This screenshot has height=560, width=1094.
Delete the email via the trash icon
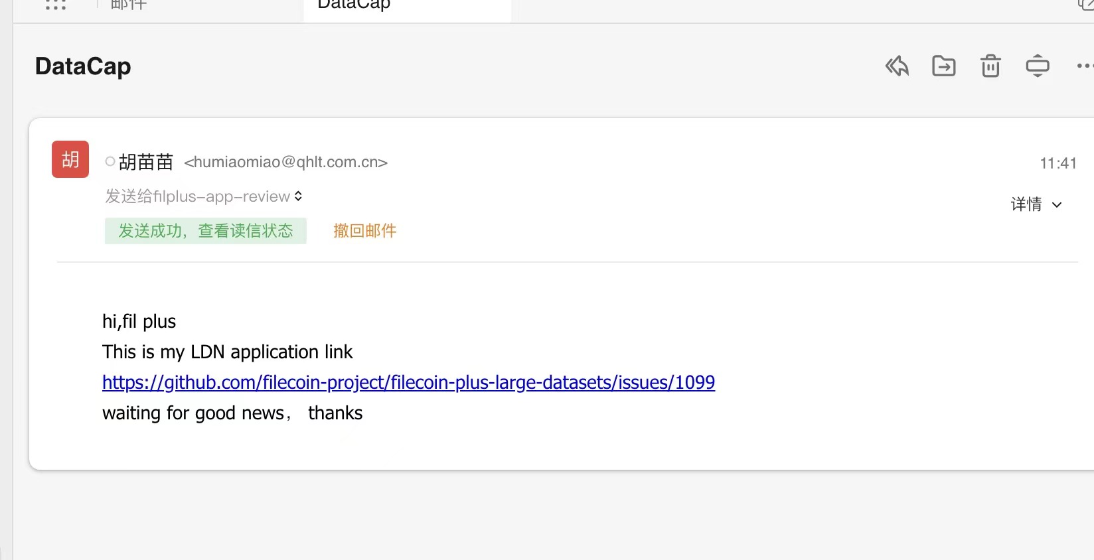990,66
